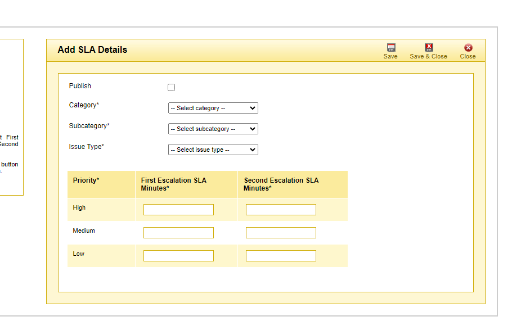Open the Select issue type dropdown
The height and width of the screenshot is (321, 512).
tap(213, 150)
